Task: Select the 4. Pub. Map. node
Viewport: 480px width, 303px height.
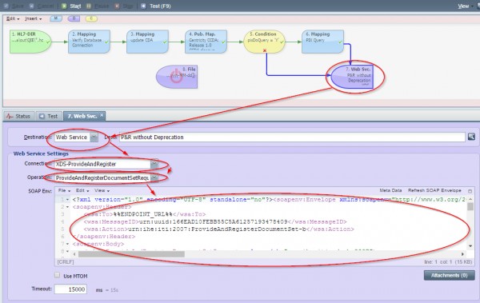Action: click(206, 42)
